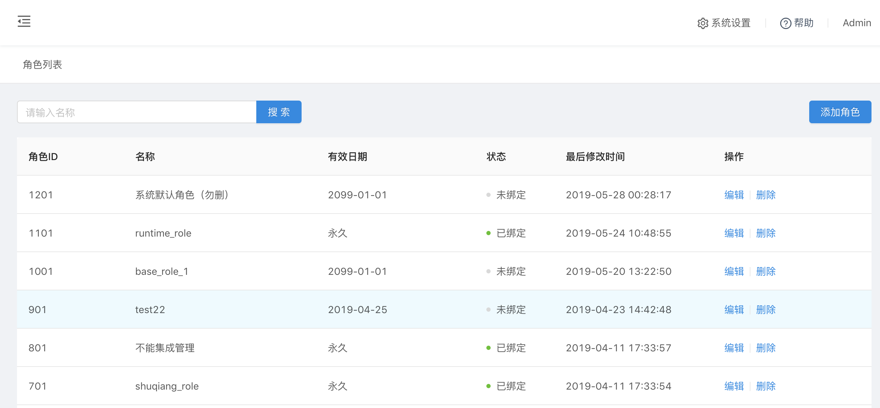Edit role 1201 系统默认角色

tap(734, 195)
